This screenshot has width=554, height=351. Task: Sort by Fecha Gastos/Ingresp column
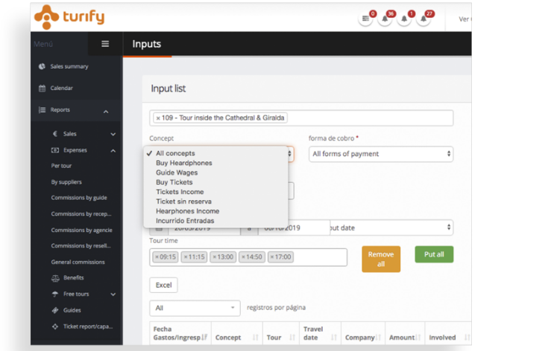coord(180,333)
